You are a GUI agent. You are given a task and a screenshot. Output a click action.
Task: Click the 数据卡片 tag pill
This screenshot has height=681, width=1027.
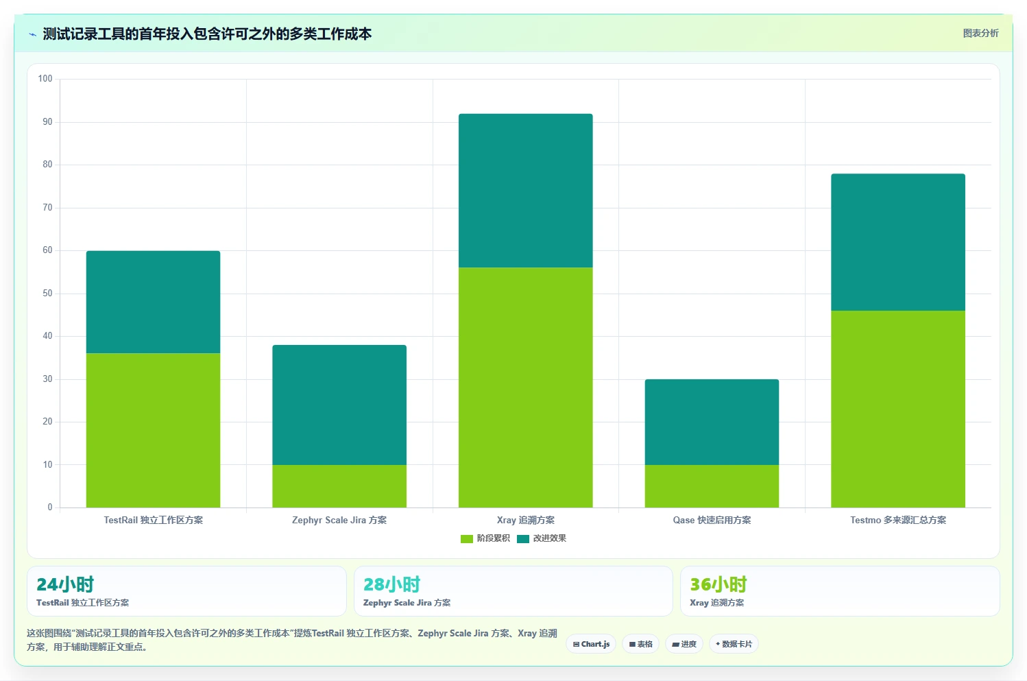point(734,644)
